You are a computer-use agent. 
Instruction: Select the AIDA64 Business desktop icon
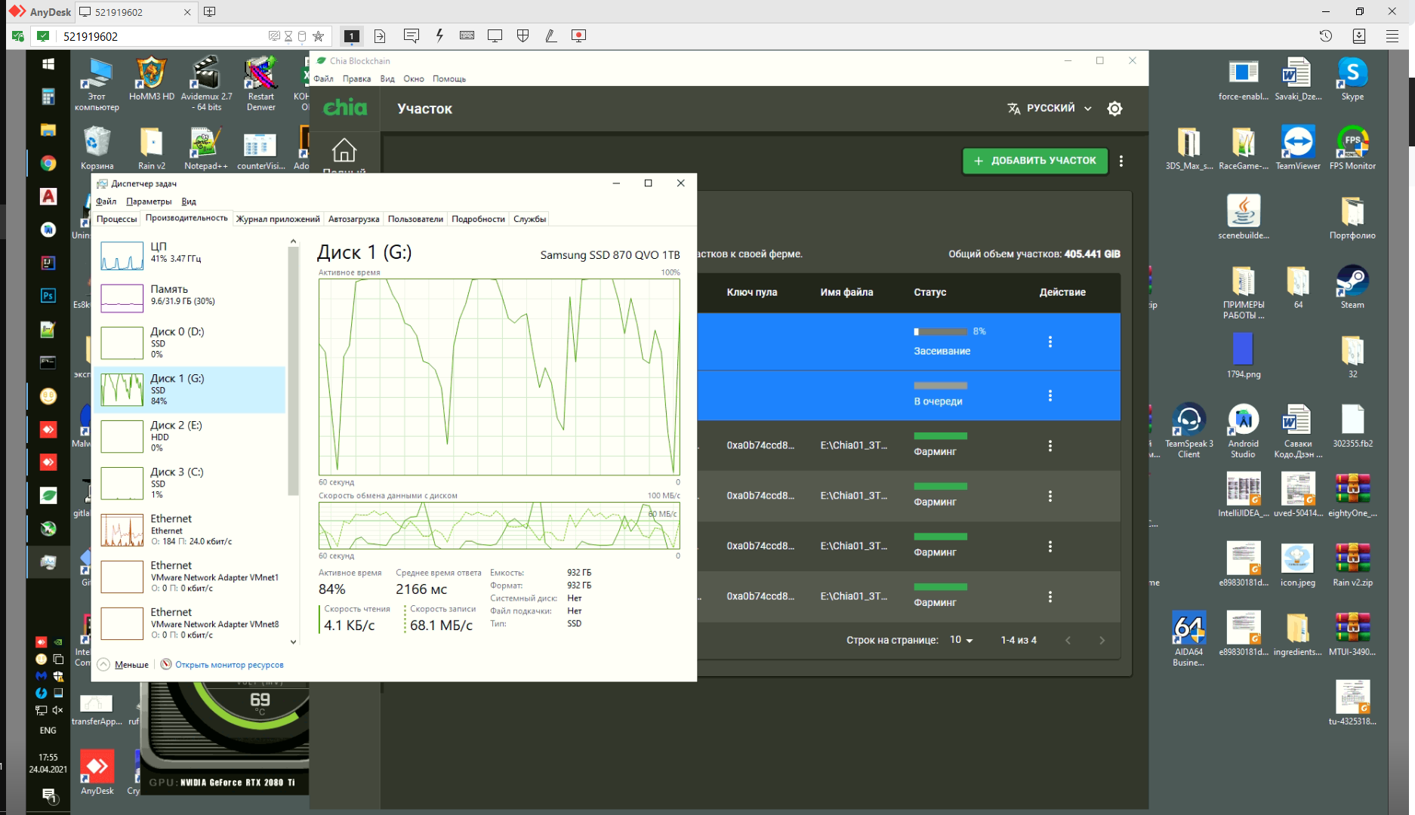1188,639
